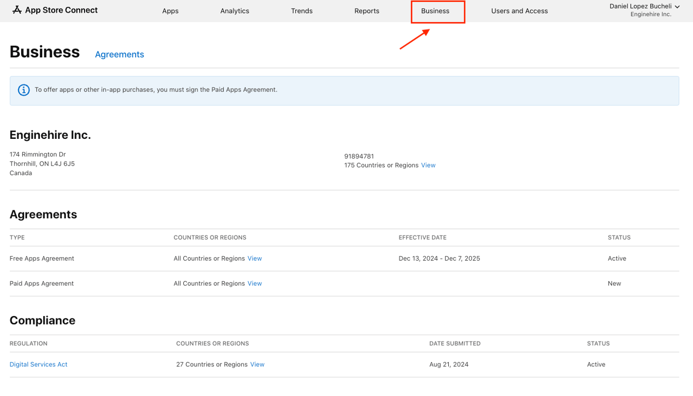Click the Aug 21, 2024 submitted date
693x396 pixels.
click(449, 364)
